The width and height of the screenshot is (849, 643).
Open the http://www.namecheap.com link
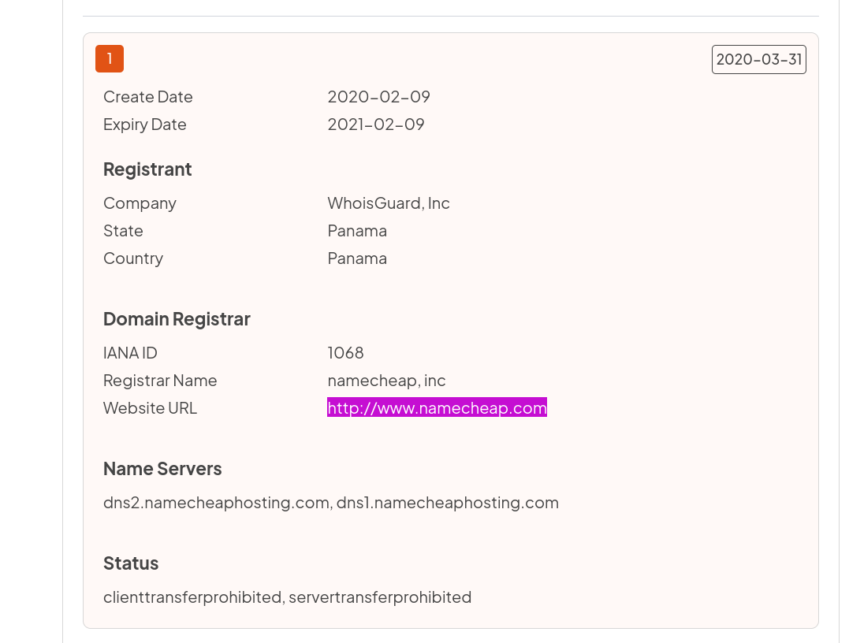pyautogui.click(x=437, y=408)
